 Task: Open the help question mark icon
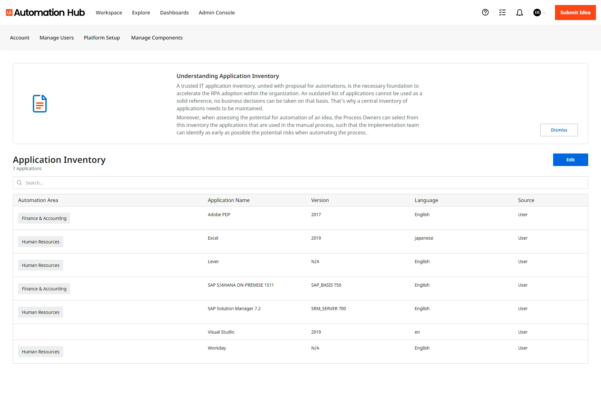pos(485,13)
